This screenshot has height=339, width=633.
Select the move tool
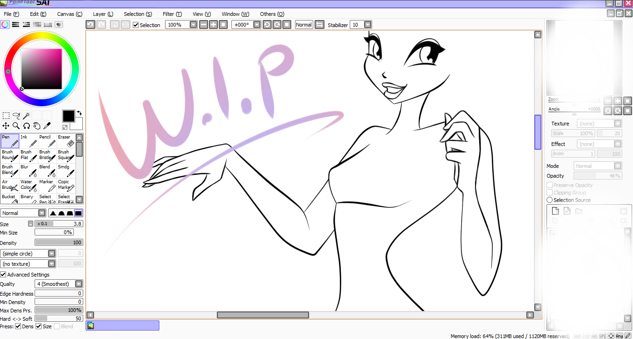pos(6,125)
